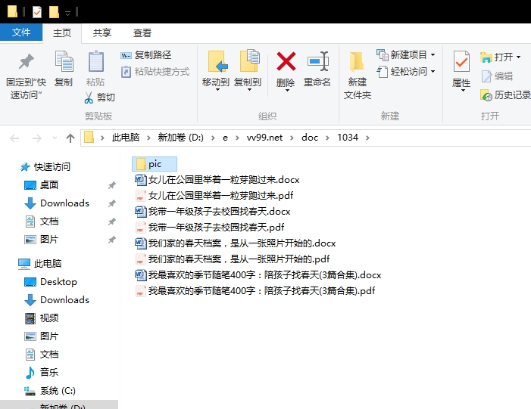The height and width of the screenshot is (409, 531).
Task: Click the pin icon beside 桌面
Action: (112, 185)
